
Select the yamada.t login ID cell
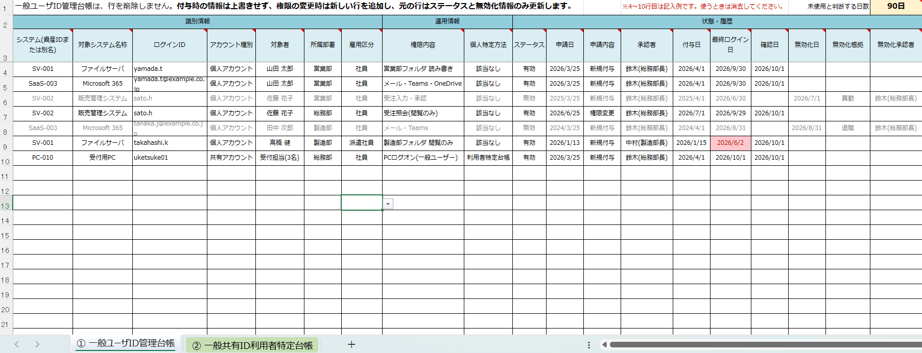coord(170,69)
